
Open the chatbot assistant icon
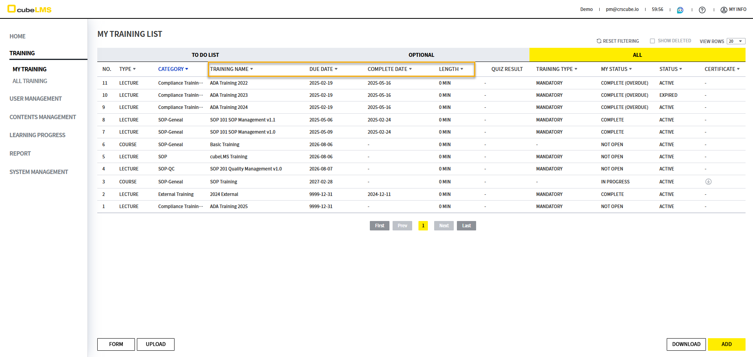680,10
